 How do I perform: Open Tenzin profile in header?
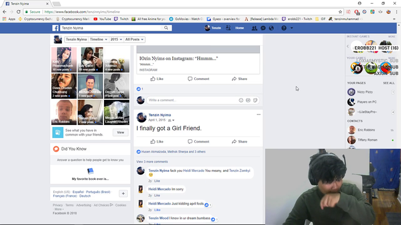coord(212,28)
